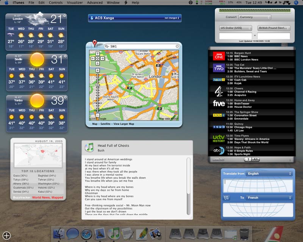This screenshot has height=242, width=303.
Task: Click the BBC ONE channel logo
Action: point(219,56)
